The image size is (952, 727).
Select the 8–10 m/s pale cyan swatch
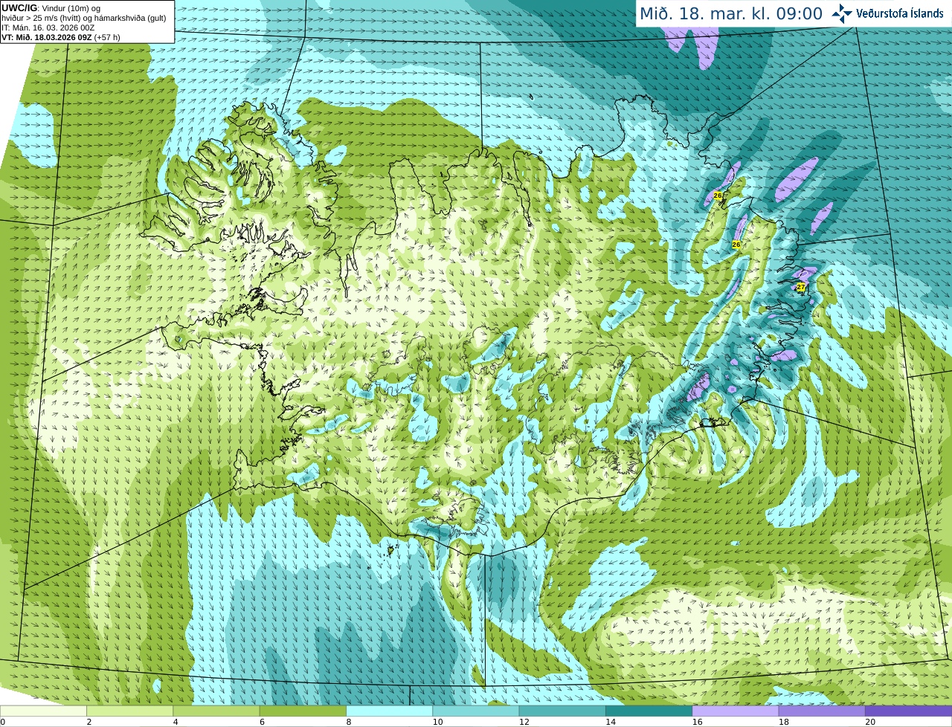[389, 711]
